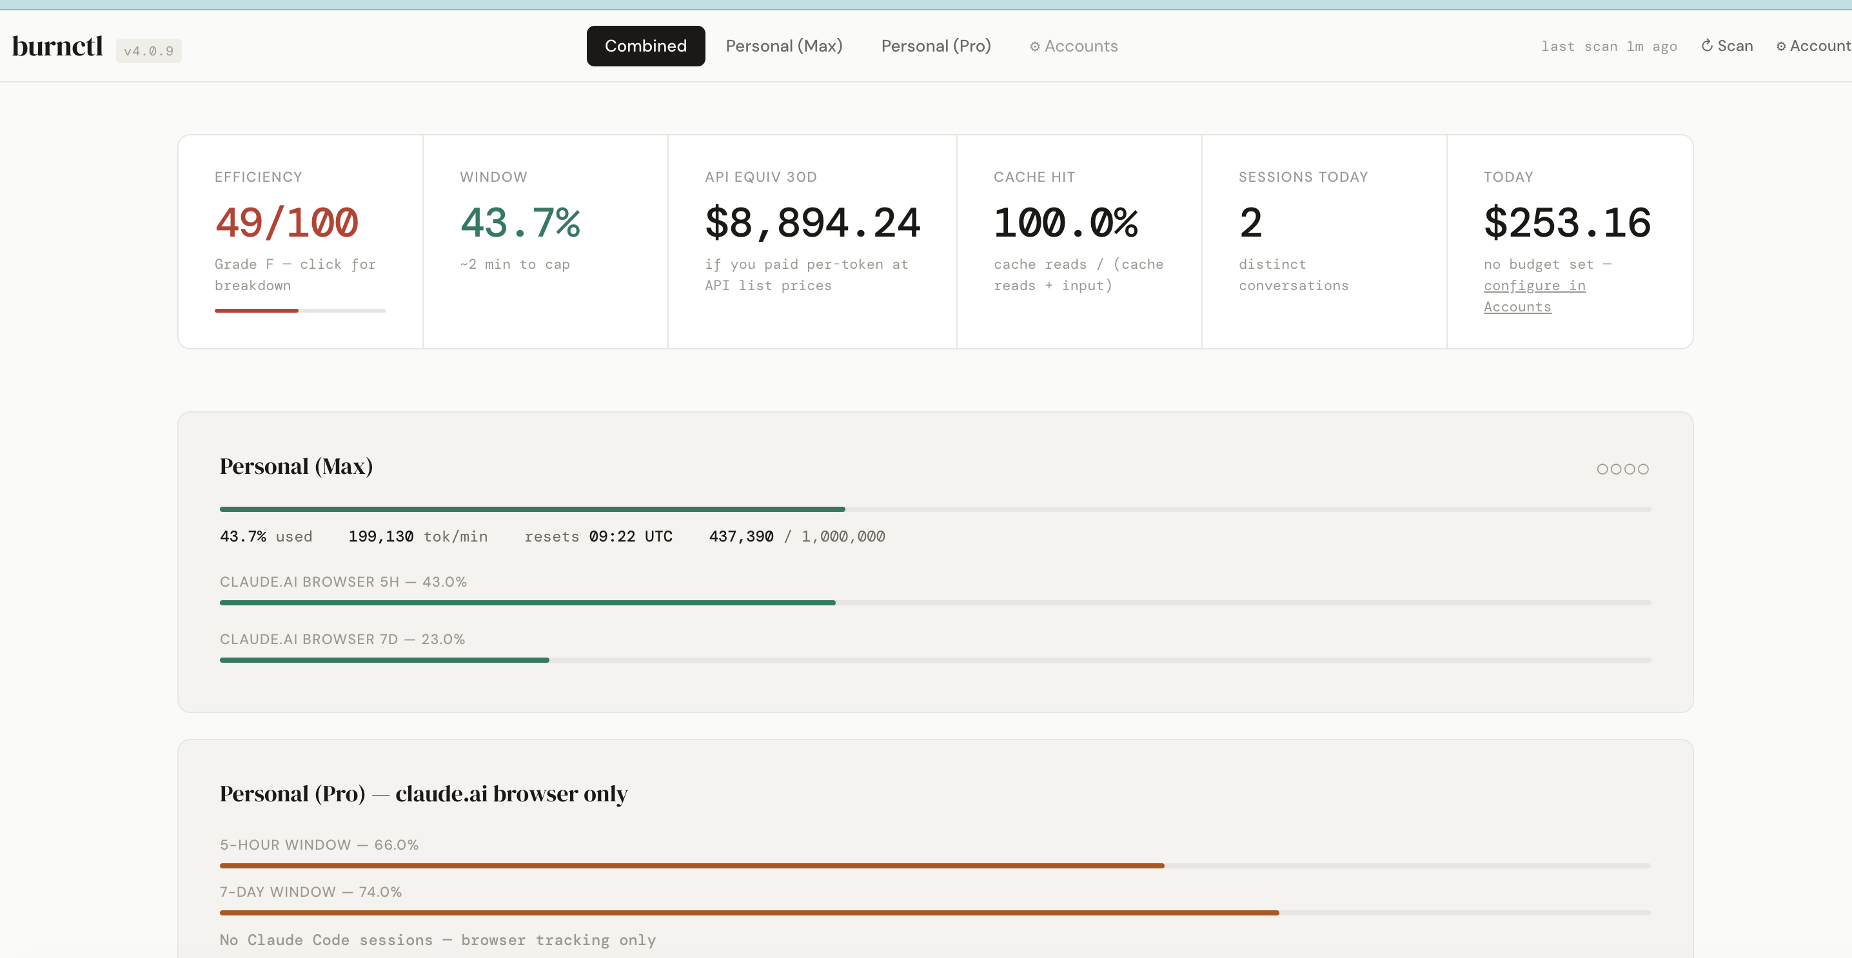Click the Scan refresh button
Screen dimensions: 1852x958
click(1727, 46)
